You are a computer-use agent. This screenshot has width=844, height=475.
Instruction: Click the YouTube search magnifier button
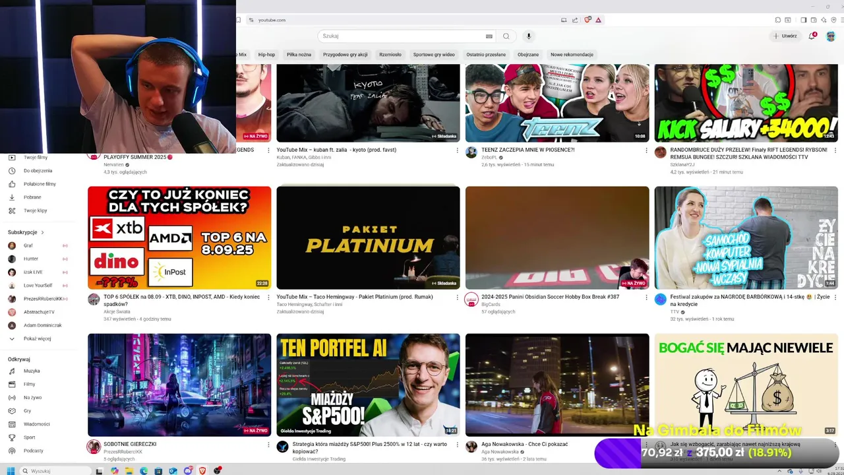pos(506,36)
